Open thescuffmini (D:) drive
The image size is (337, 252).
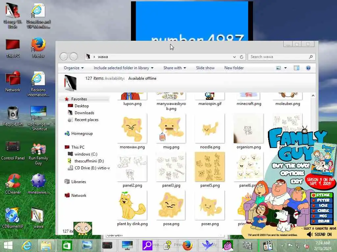point(89,161)
